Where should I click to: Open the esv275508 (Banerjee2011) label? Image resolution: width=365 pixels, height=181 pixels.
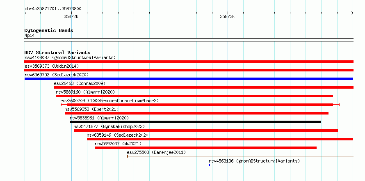pos(156,152)
